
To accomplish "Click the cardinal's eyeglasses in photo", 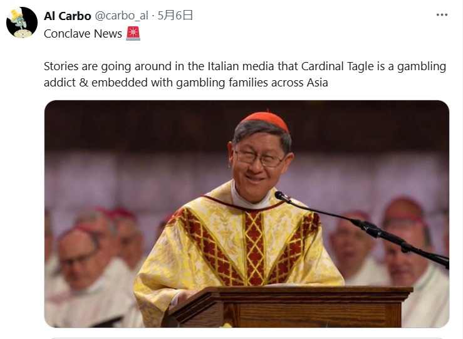I will tap(259, 159).
